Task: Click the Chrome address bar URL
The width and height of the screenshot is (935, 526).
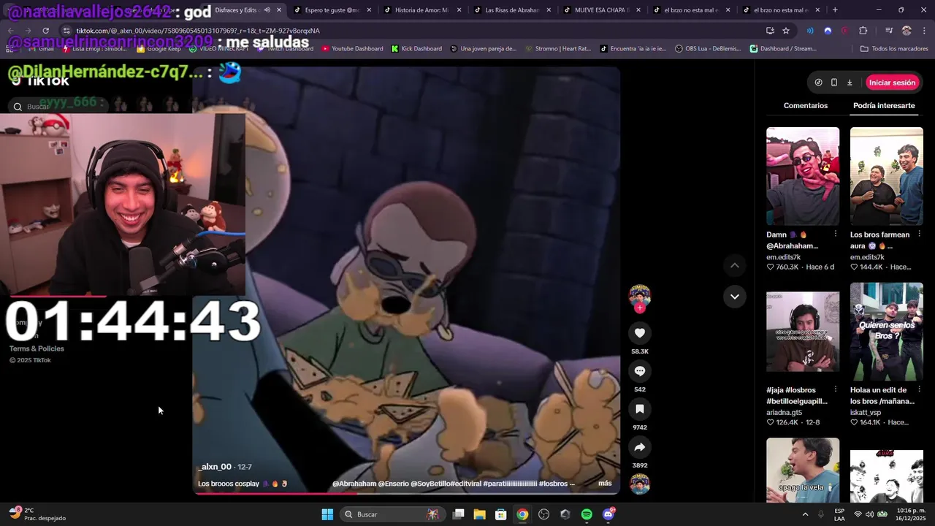Action: point(198,31)
